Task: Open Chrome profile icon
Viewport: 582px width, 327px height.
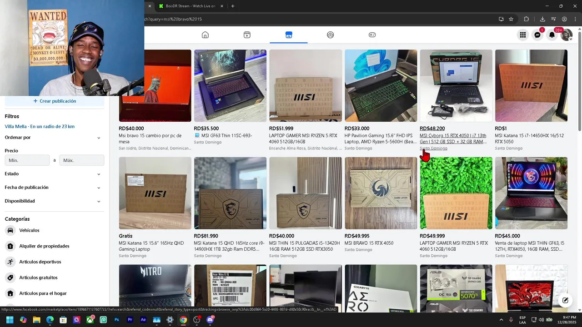Action: pos(564,19)
